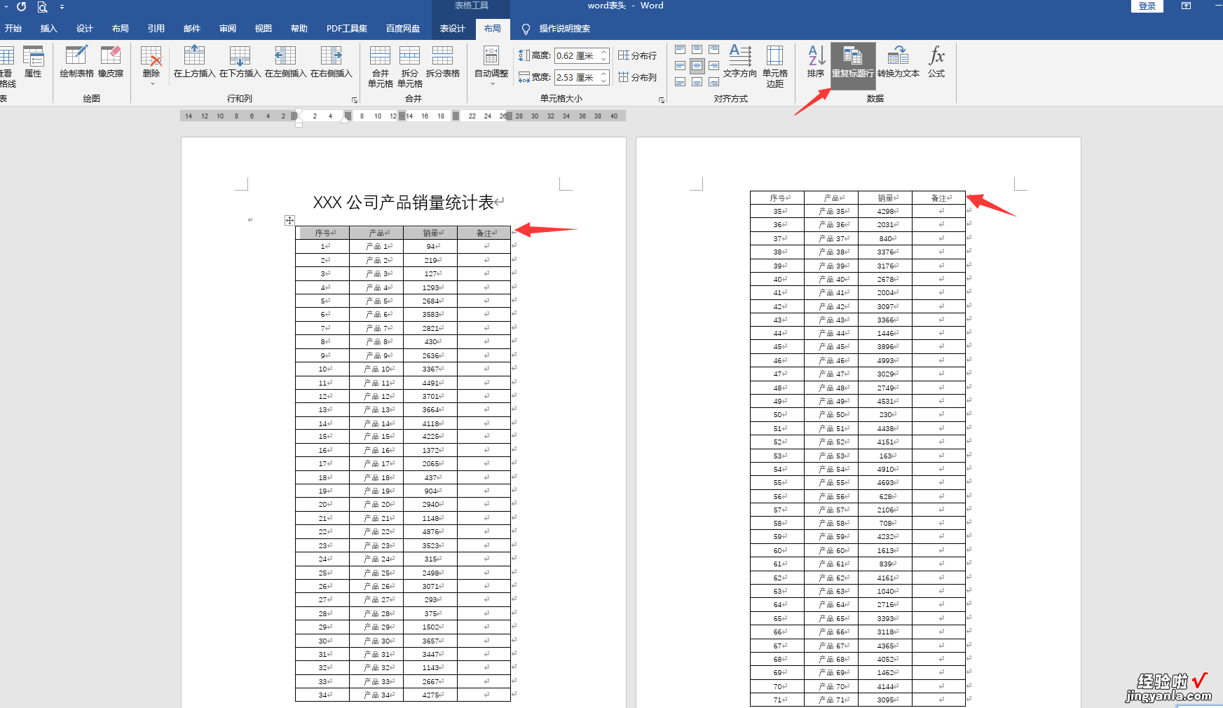Click the ribbon display options icon
The width and height of the screenshot is (1223, 708).
[1186, 6]
